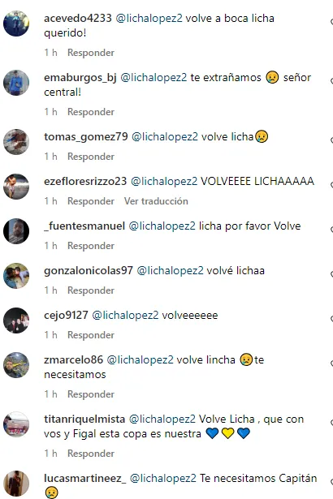Click gonzalonicolas97 username

[x=89, y=270]
